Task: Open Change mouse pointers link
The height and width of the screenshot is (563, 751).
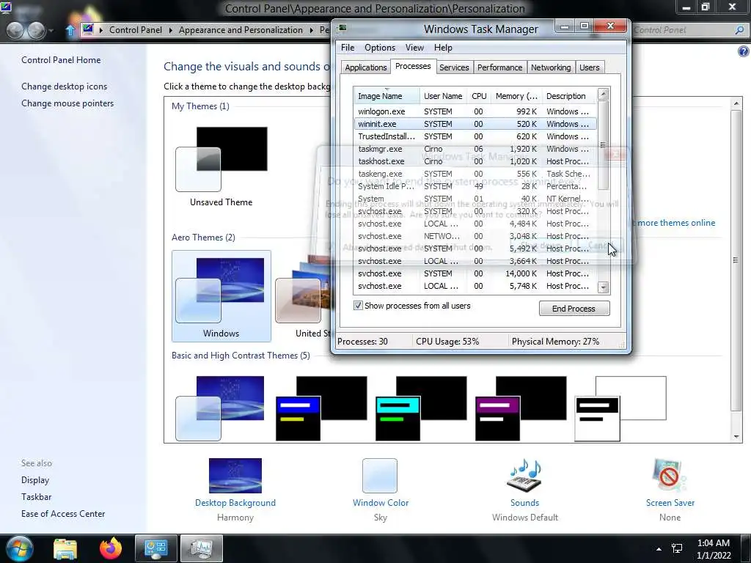Action: pos(67,103)
